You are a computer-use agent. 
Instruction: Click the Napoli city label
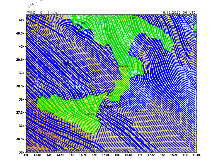[83, 23]
